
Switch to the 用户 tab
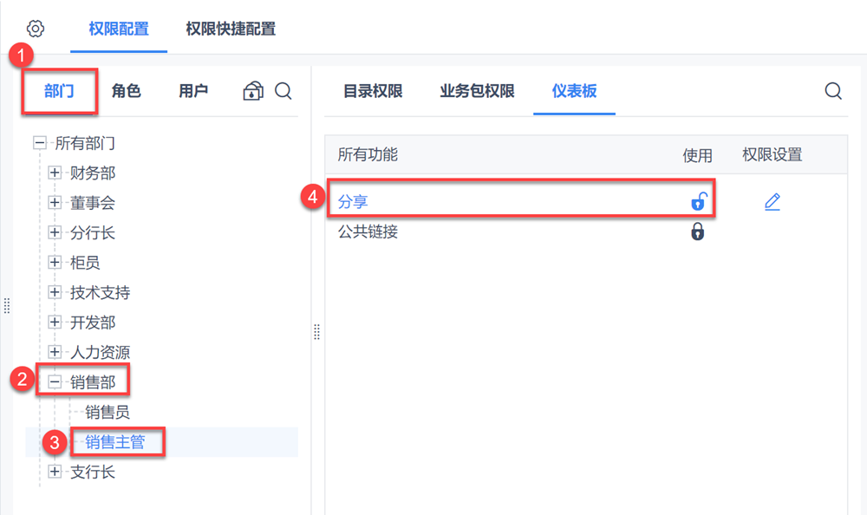(x=193, y=91)
